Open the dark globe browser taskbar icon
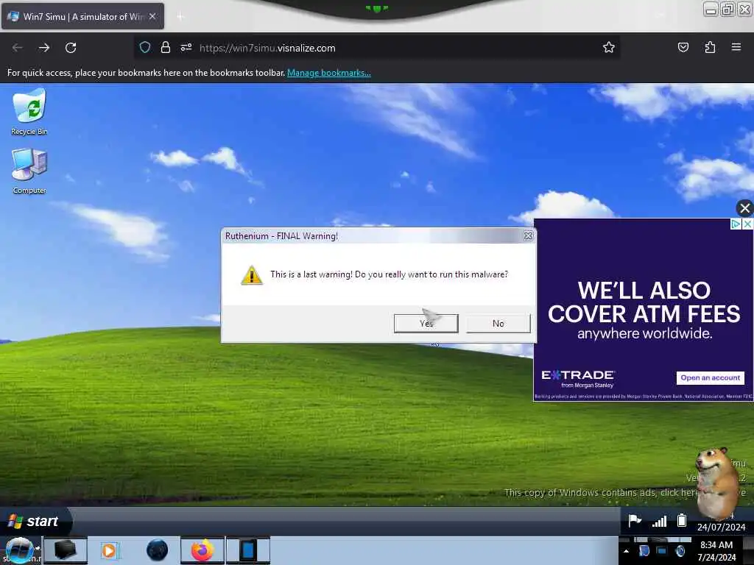 158,550
